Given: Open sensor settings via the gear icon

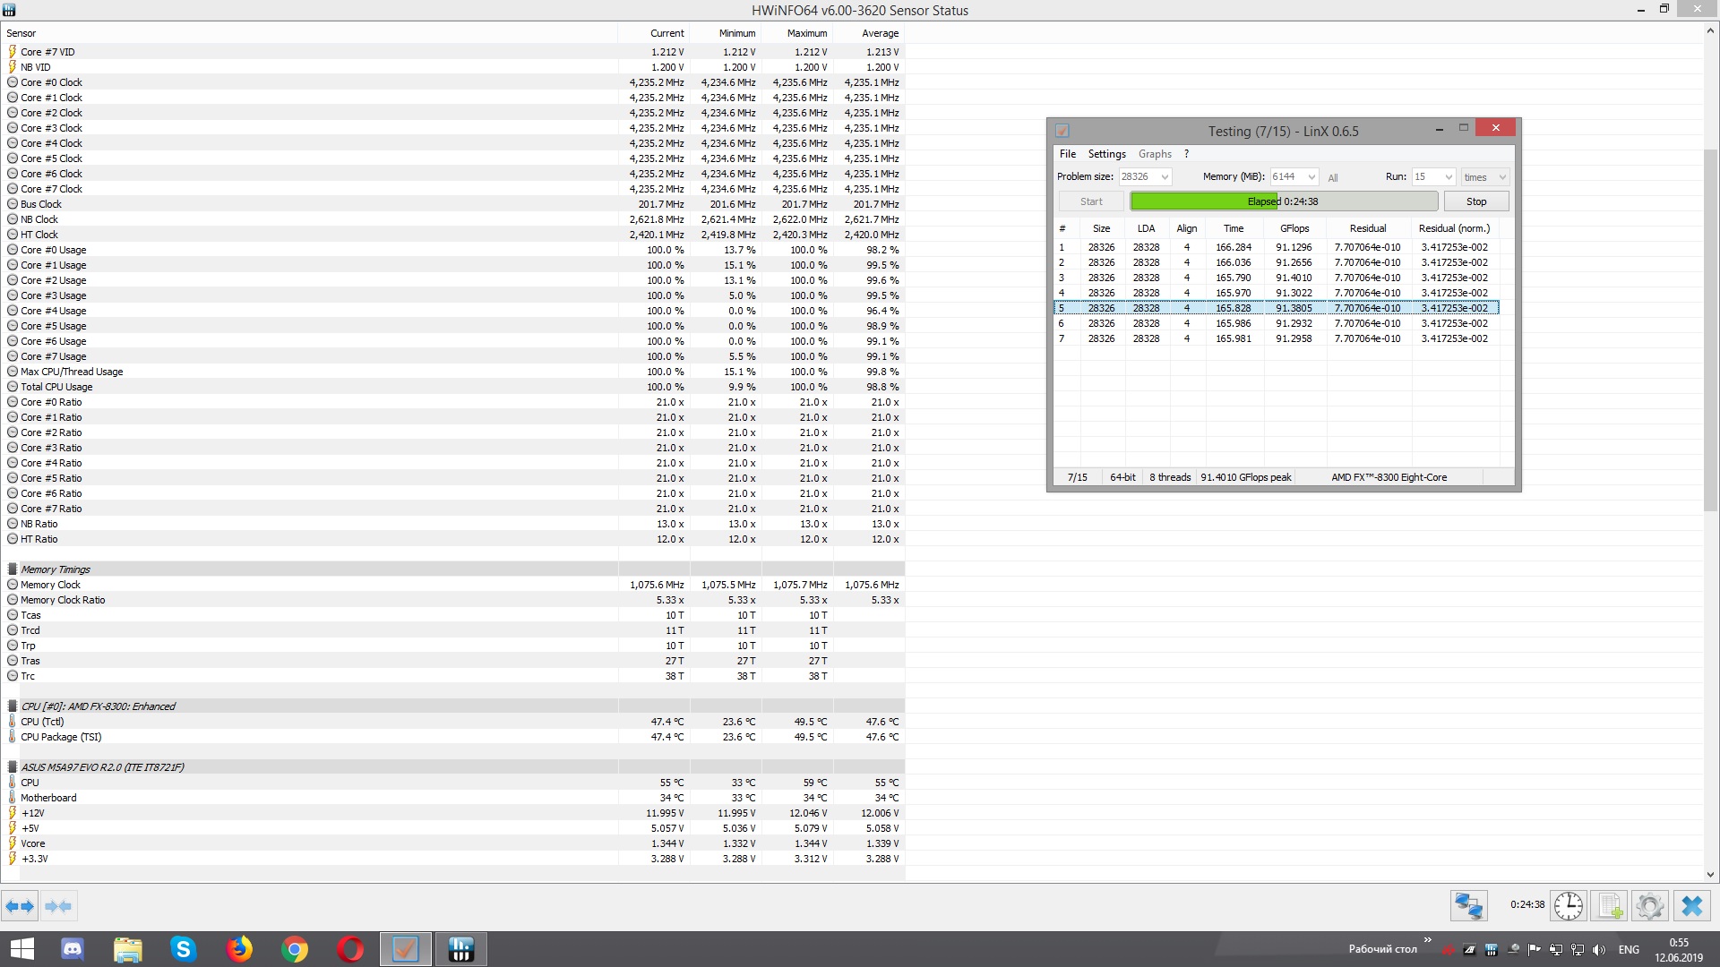Looking at the screenshot, I should [1649, 906].
